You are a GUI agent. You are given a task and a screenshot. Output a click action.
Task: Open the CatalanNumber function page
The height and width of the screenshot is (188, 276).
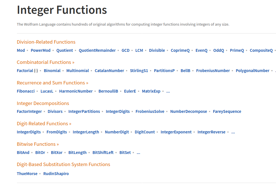[109, 71]
